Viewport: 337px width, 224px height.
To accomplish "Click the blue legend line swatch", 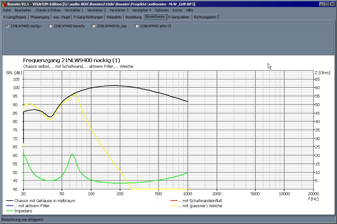I will tap(10, 206).
